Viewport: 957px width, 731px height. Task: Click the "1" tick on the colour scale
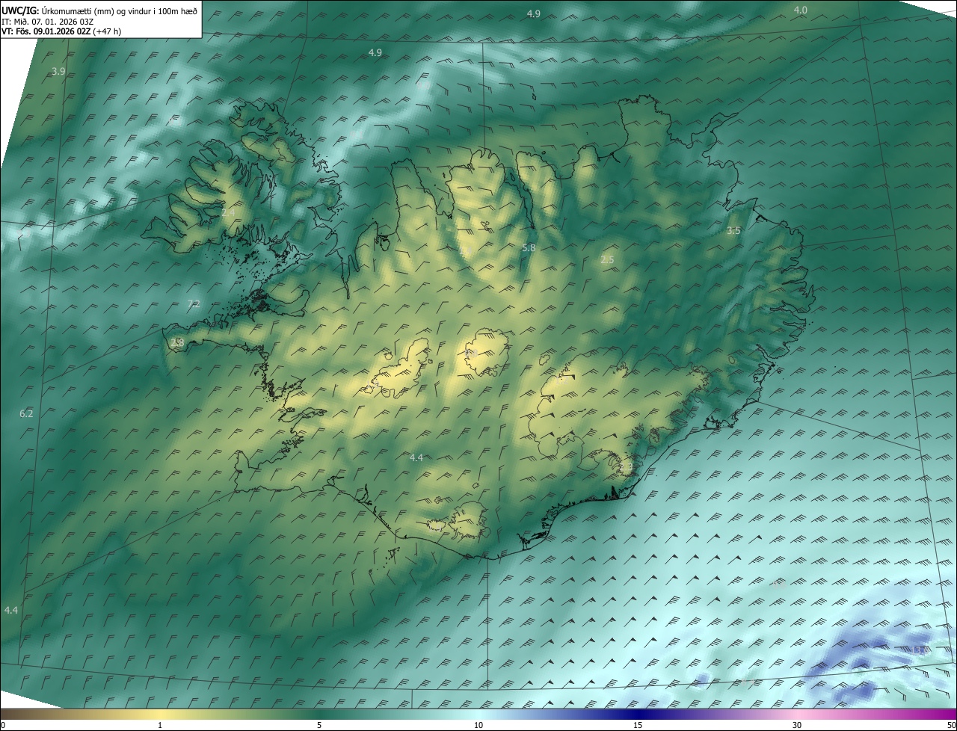coord(160,725)
